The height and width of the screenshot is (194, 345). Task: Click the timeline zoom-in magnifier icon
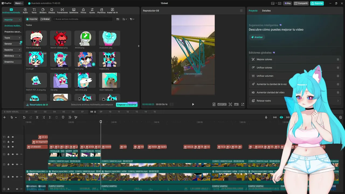tap(340, 117)
